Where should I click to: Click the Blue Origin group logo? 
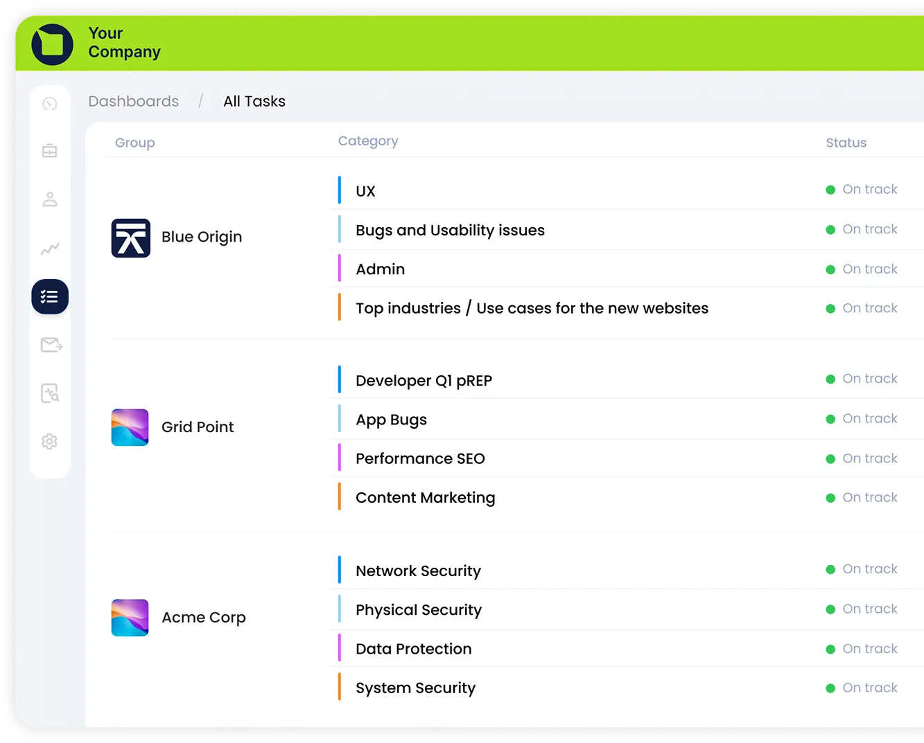131,238
